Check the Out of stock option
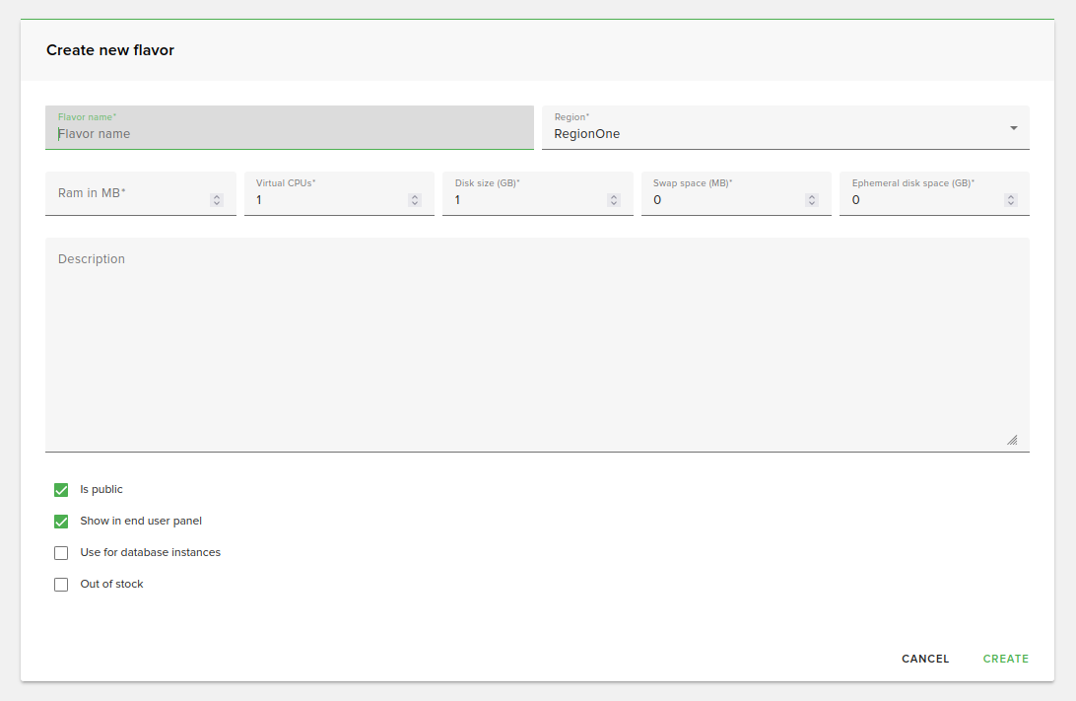The width and height of the screenshot is (1076, 701). [x=60, y=584]
